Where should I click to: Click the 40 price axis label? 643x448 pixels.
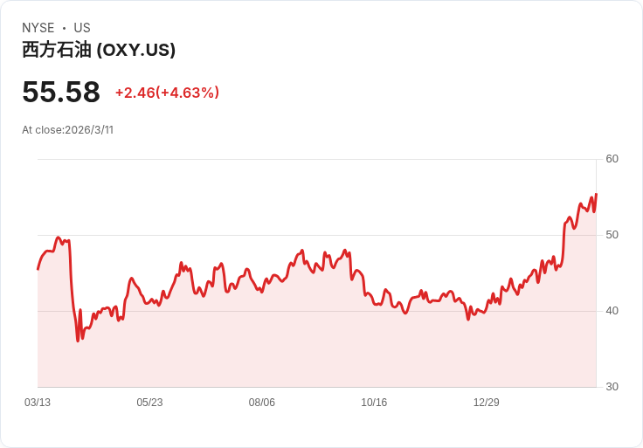point(612,311)
